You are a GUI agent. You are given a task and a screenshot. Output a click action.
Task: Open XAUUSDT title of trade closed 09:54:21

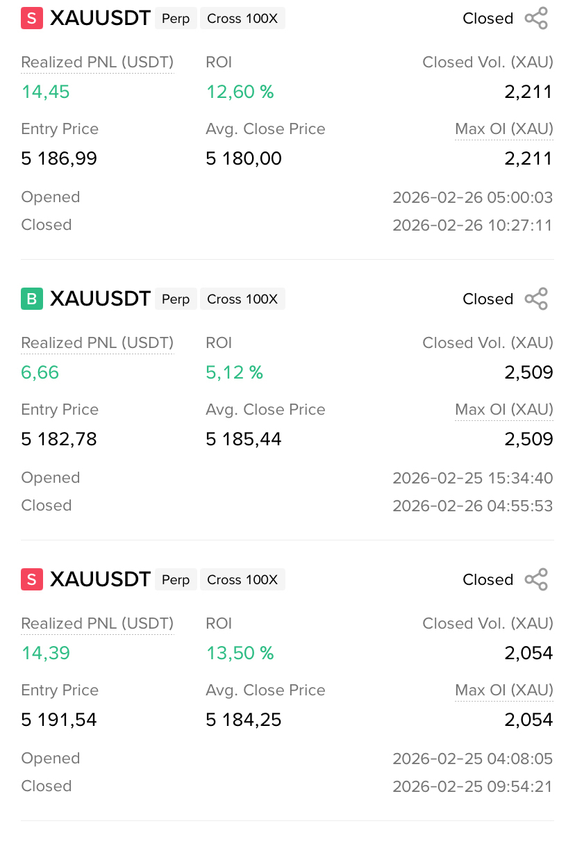click(100, 580)
